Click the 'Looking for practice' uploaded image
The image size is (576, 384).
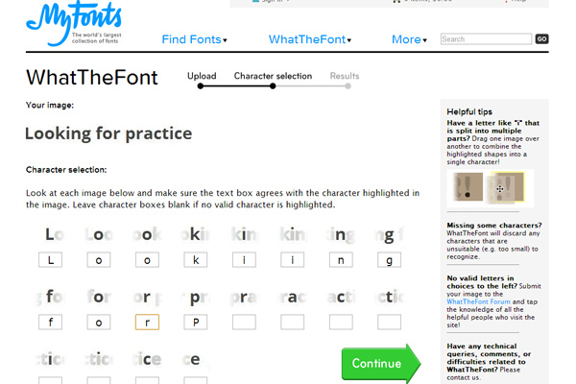(108, 133)
